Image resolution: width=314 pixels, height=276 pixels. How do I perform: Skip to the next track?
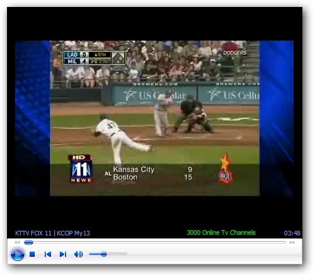click(63, 254)
